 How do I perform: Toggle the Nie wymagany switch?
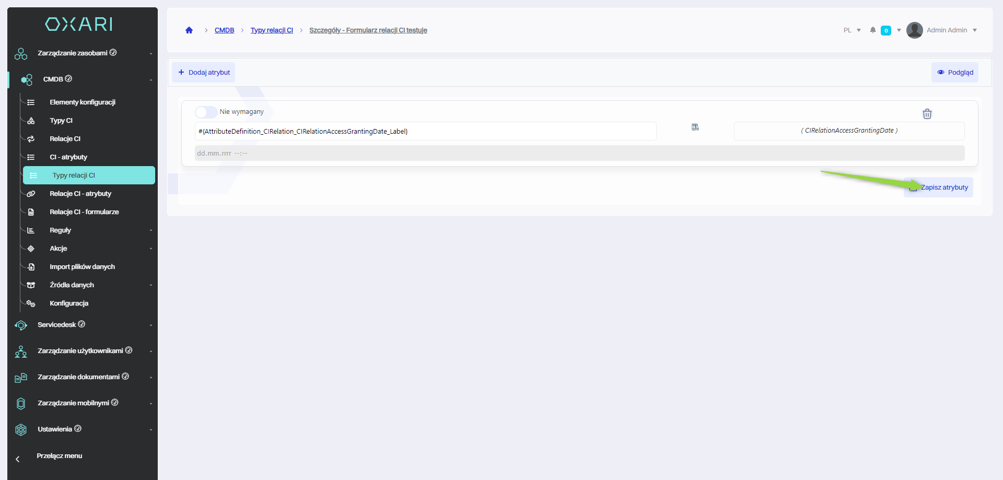click(x=206, y=112)
